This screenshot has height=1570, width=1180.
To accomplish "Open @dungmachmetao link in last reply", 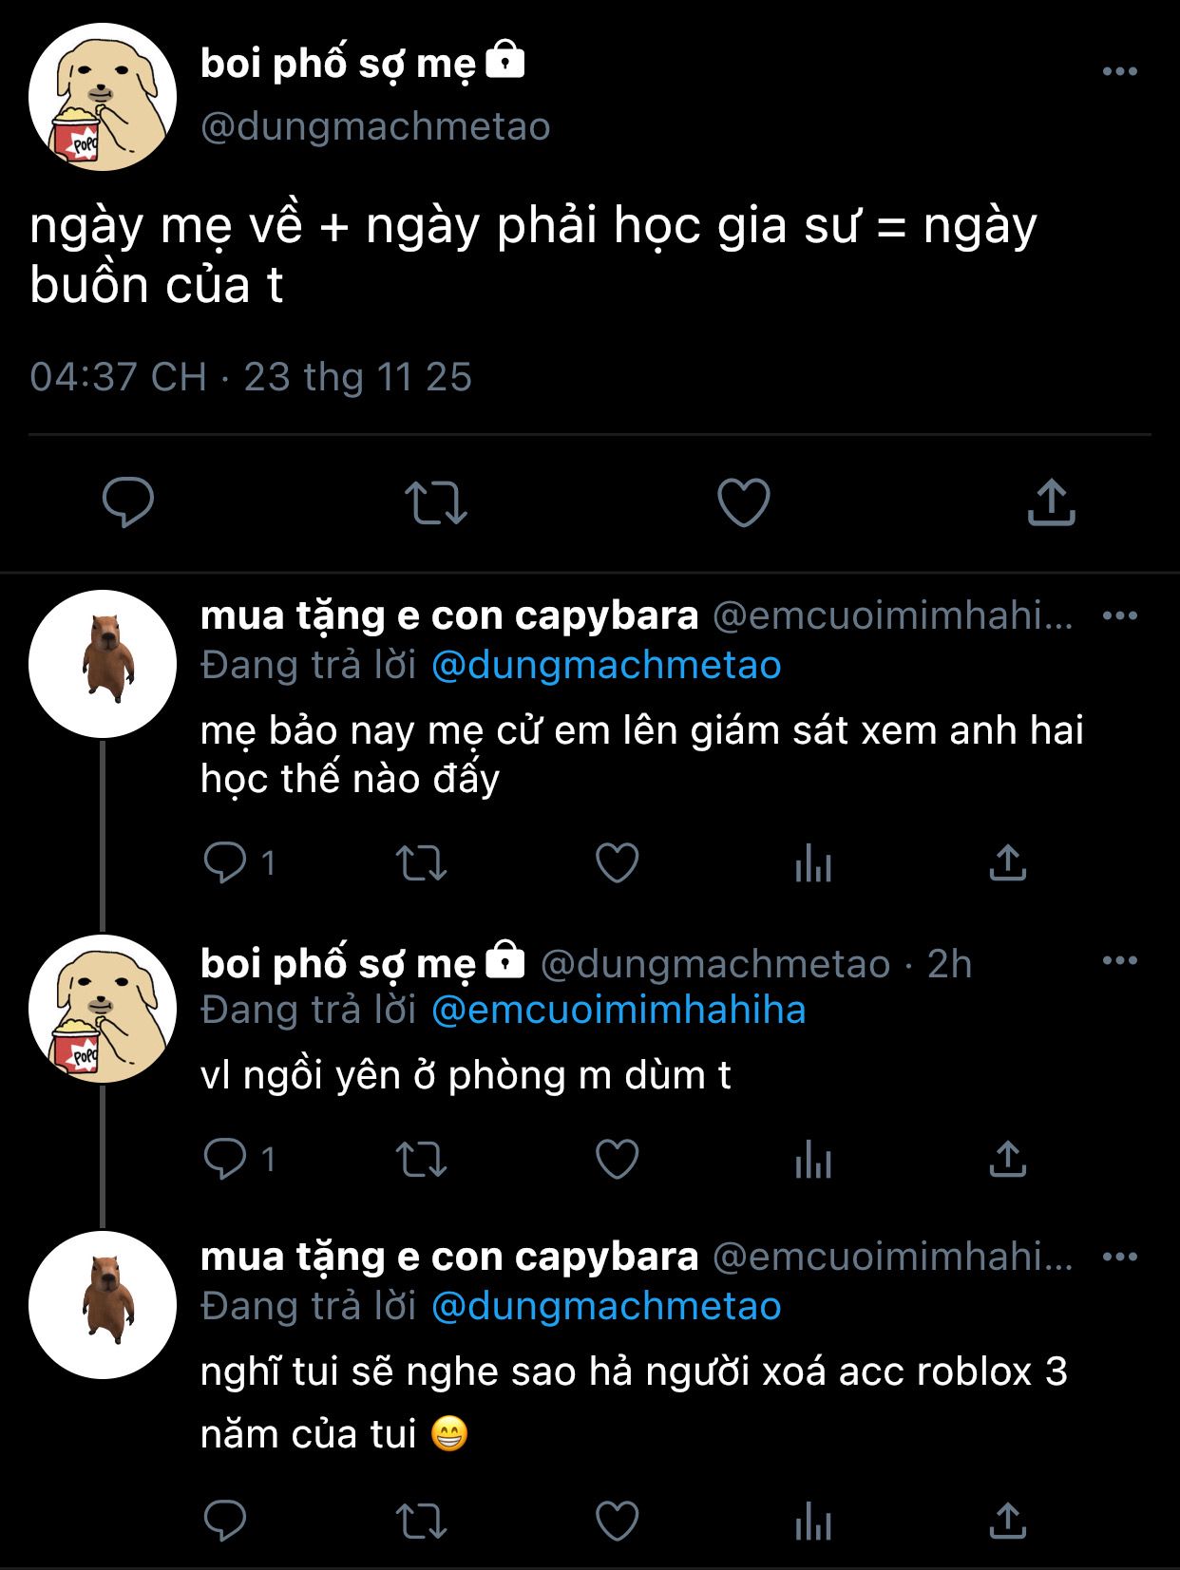I will [x=605, y=1306].
